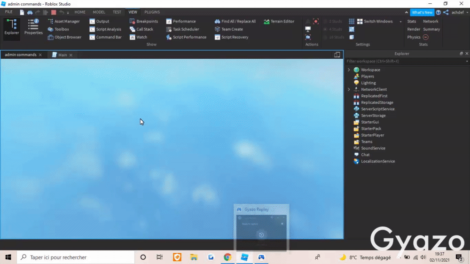470x264 pixels.
Task: Select ReplicatedStorage in Explorer
Action: tap(377, 102)
